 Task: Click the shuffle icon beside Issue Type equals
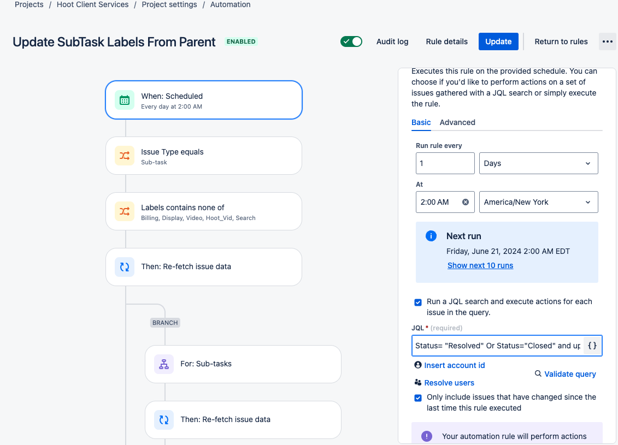(x=125, y=156)
